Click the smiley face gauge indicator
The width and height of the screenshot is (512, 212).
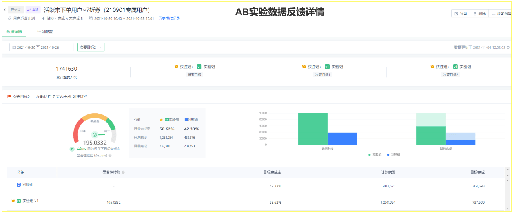coord(95,135)
